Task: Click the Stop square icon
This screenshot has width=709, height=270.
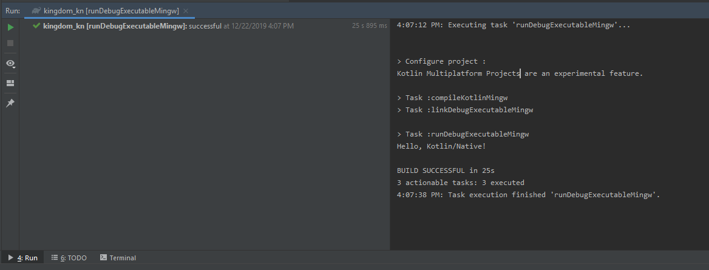Action: tap(10, 43)
